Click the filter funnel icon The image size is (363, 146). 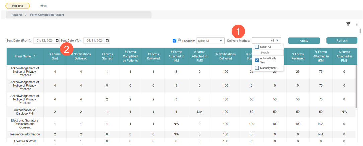coord(348,24)
